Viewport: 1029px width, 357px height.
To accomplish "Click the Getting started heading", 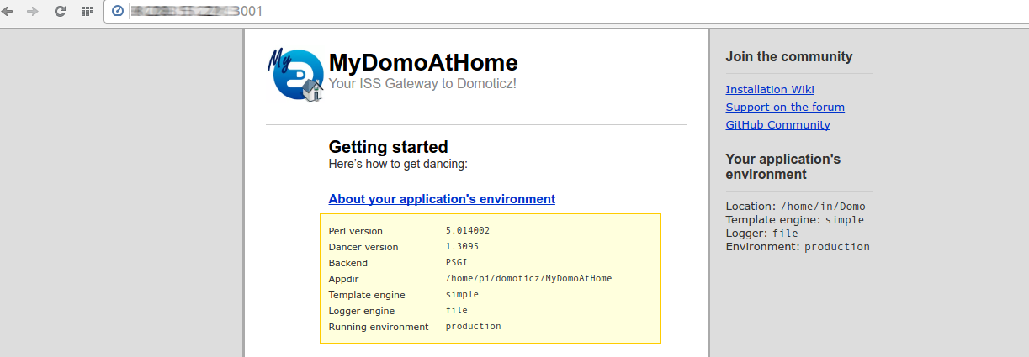I will [389, 147].
